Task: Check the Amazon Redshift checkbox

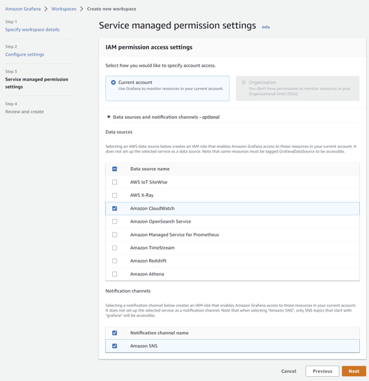Action: click(x=115, y=261)
